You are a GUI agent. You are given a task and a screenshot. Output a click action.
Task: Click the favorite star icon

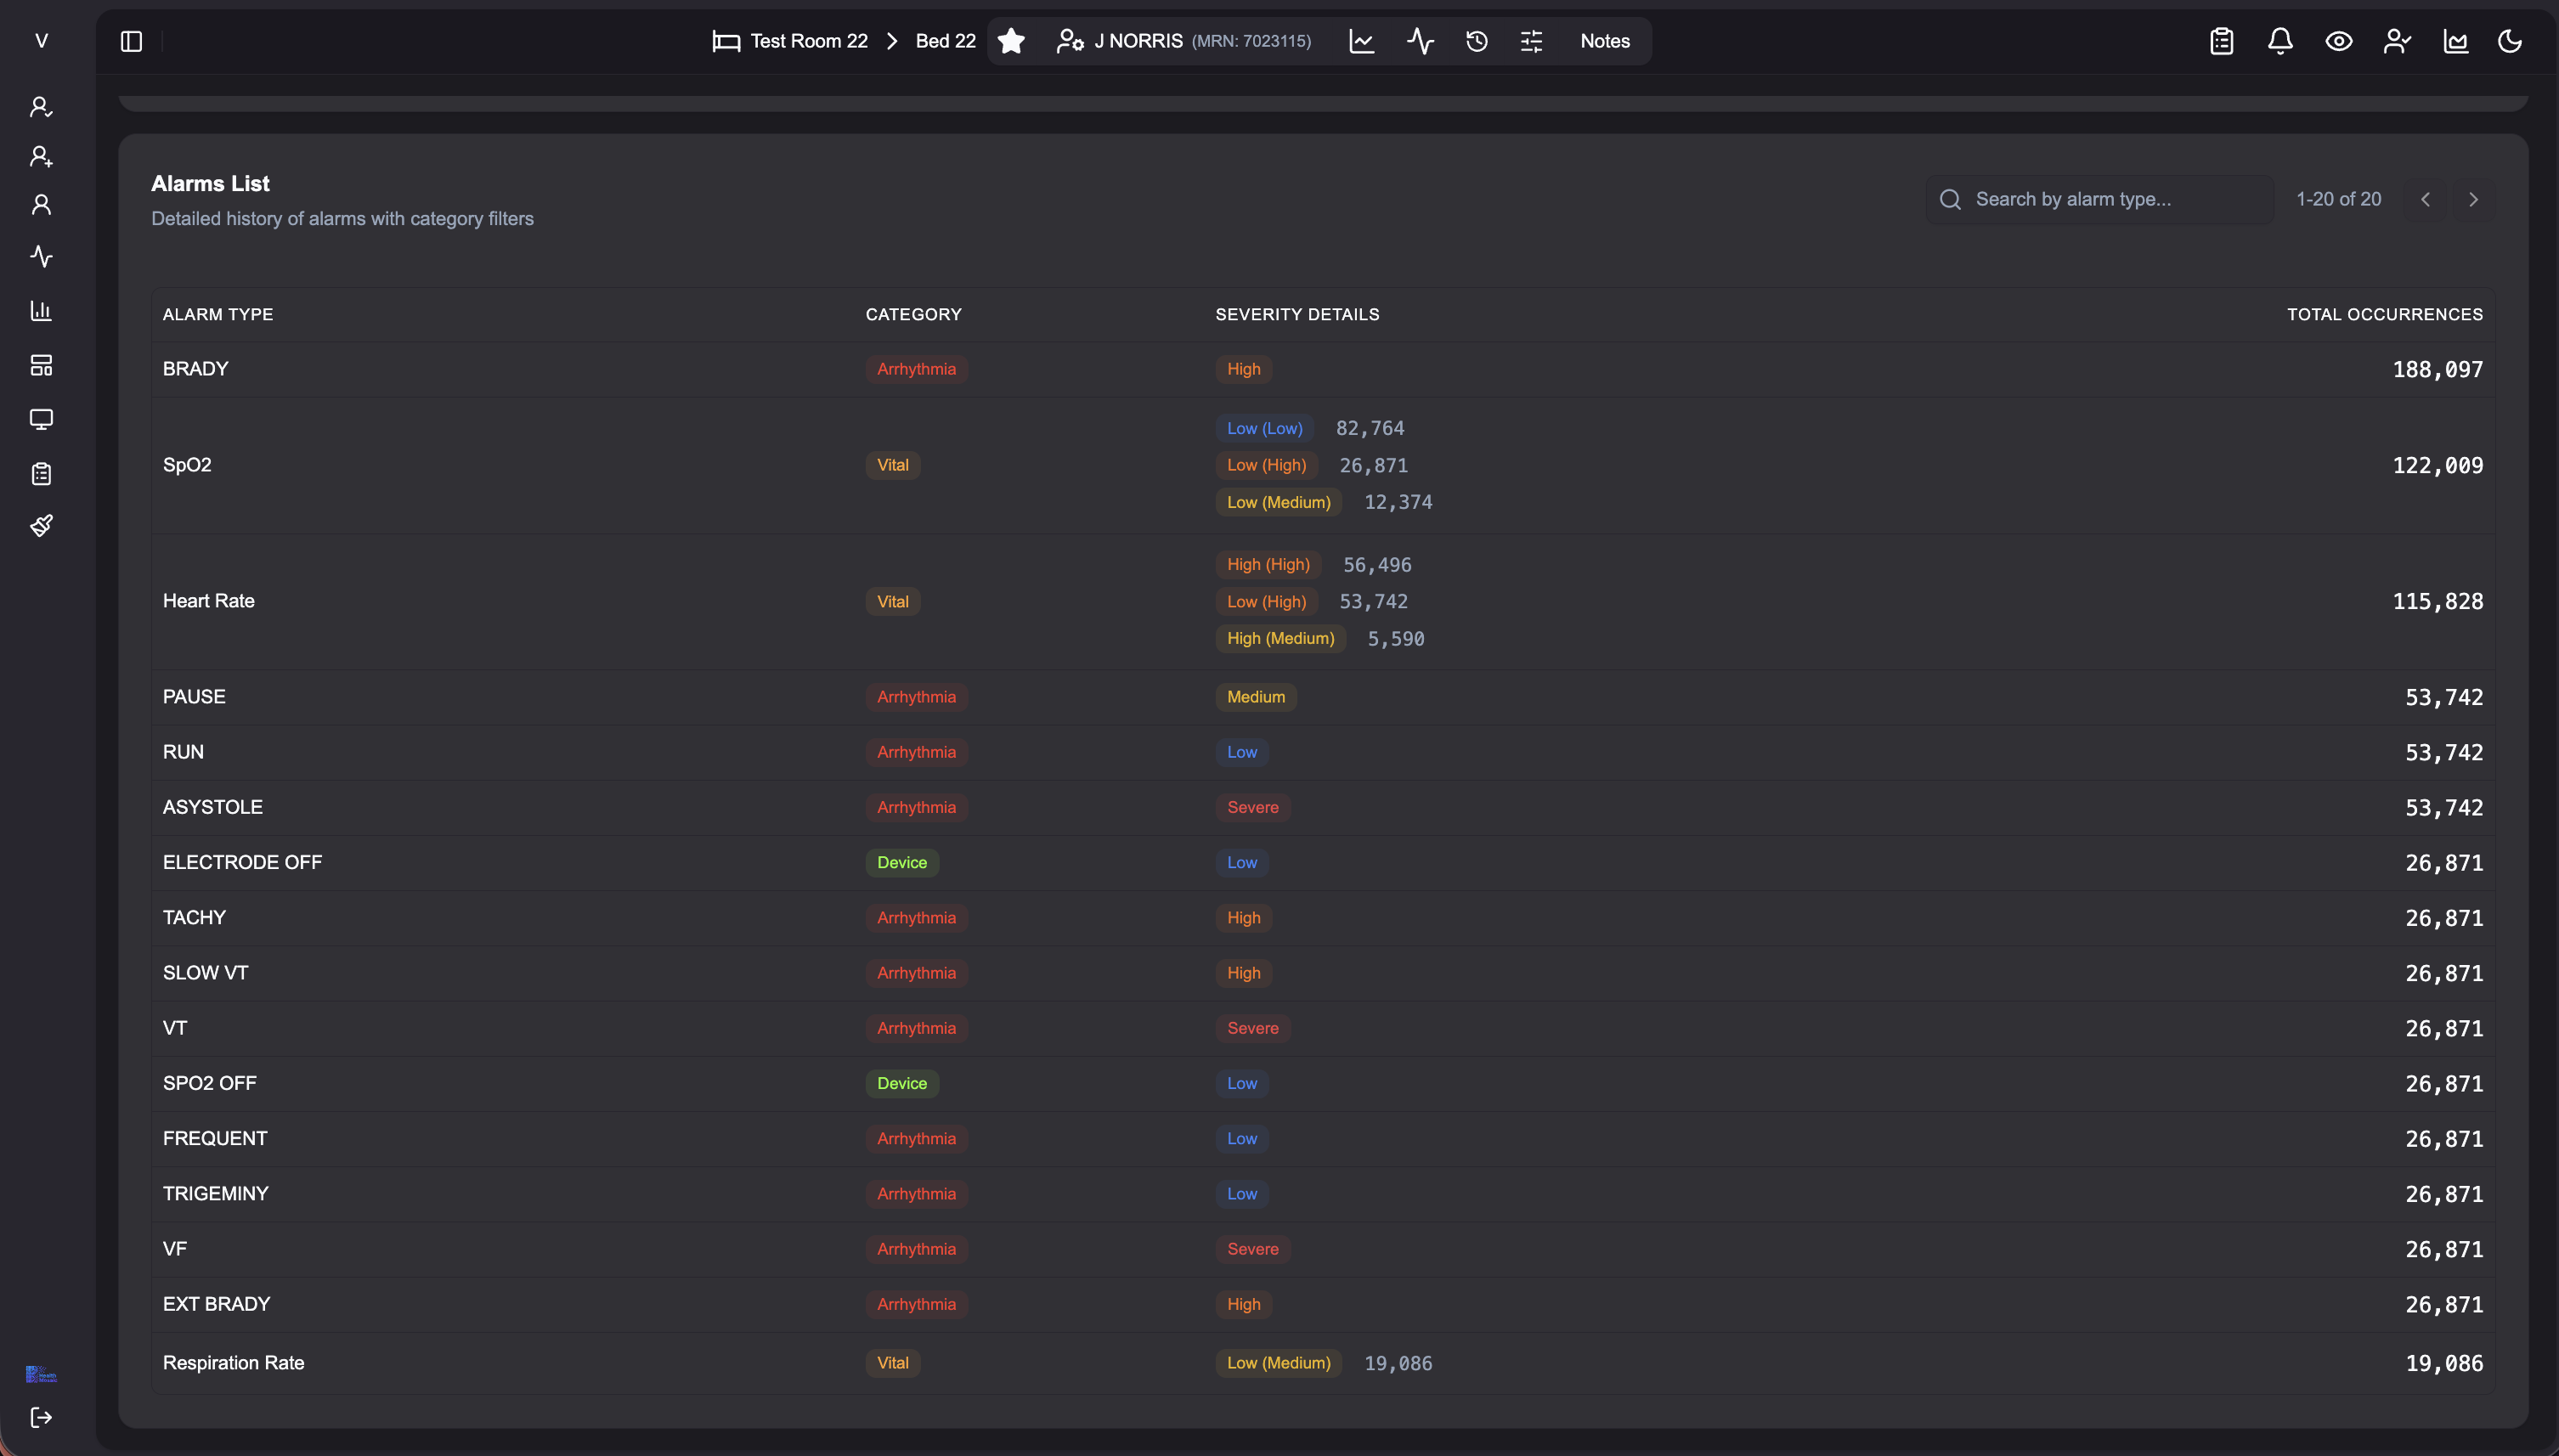tap(1011, 41)
